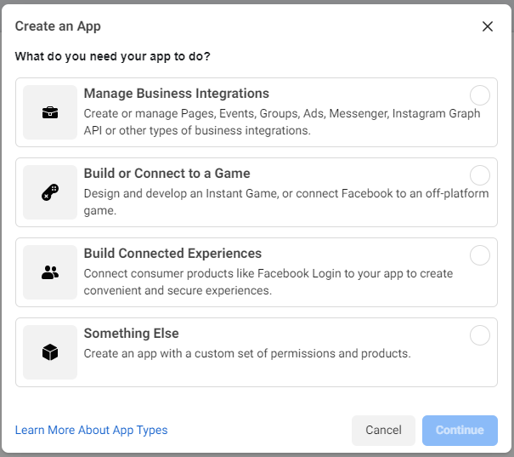Screen dimensions: 514x457
Task: Click the Instant Game description text
Action: click(x=285, y=202)
